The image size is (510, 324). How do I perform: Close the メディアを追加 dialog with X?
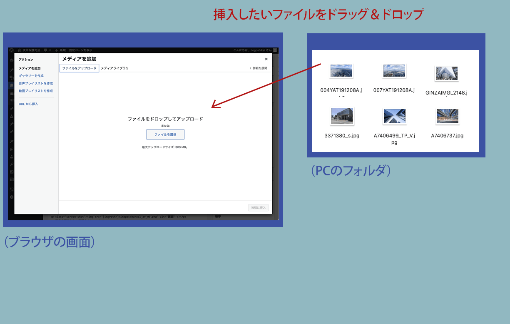[x=266, y=59]
